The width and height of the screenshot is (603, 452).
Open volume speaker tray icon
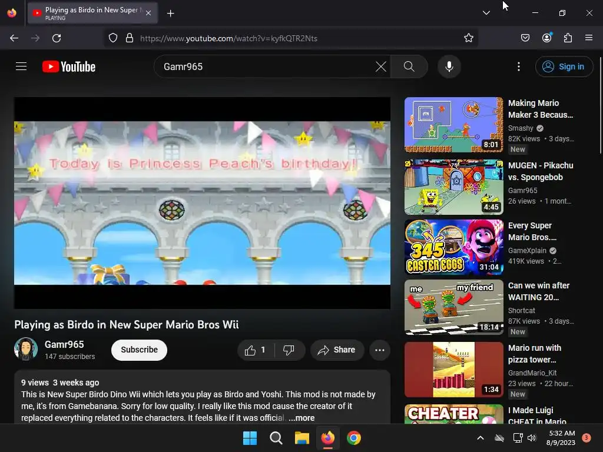[x=532, y=438]
